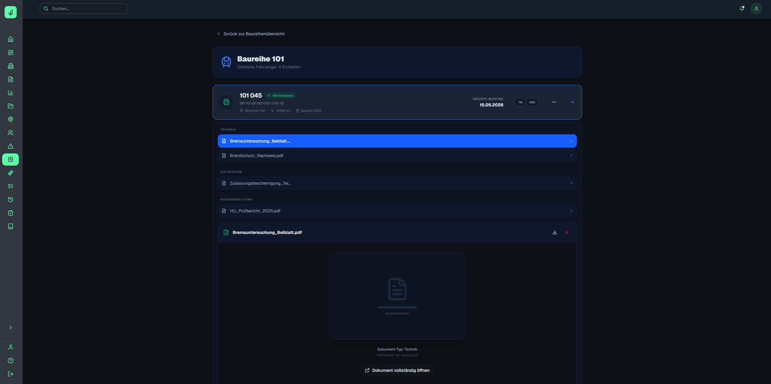Open the help question mark icon

pos(11,360)
